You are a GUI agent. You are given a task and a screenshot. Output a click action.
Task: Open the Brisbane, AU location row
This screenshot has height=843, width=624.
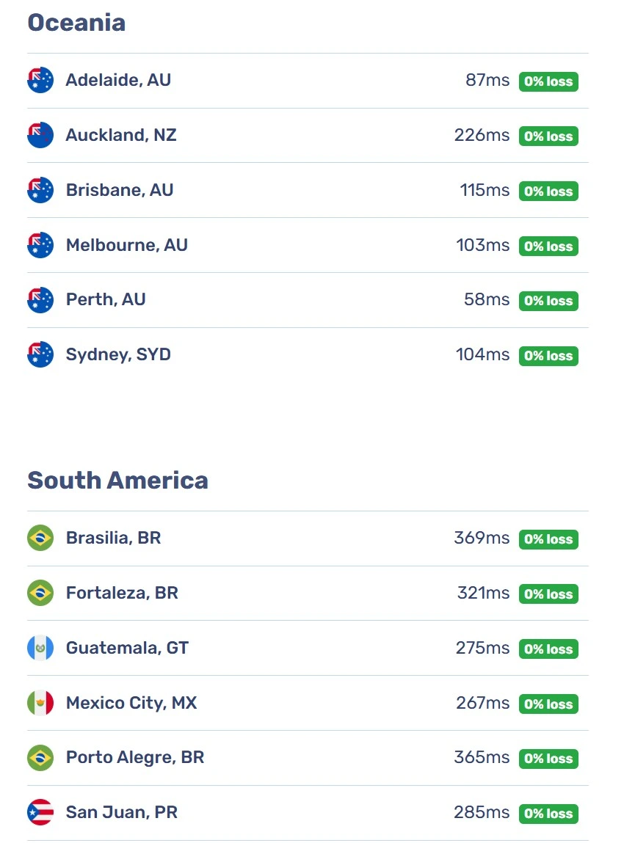[308, 190]
